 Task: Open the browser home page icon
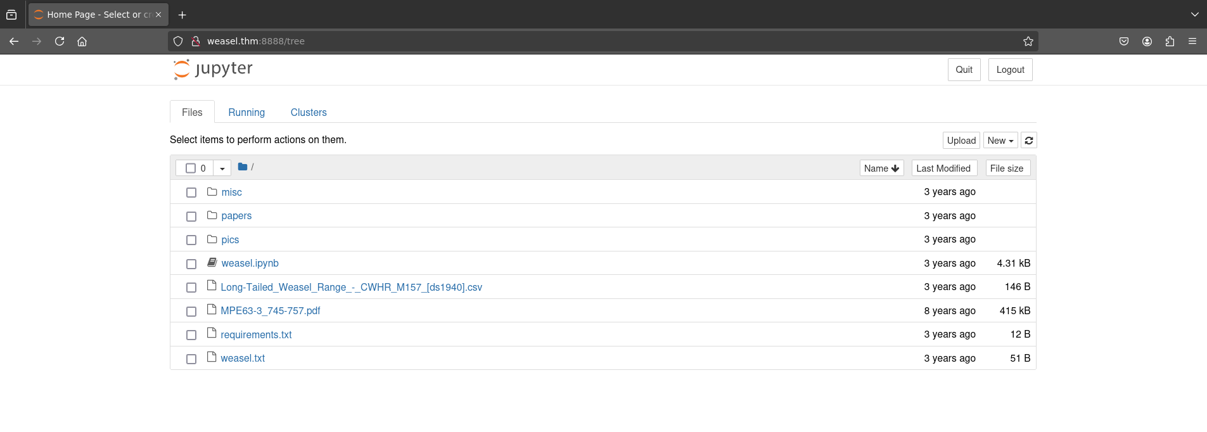click(82, 41)
